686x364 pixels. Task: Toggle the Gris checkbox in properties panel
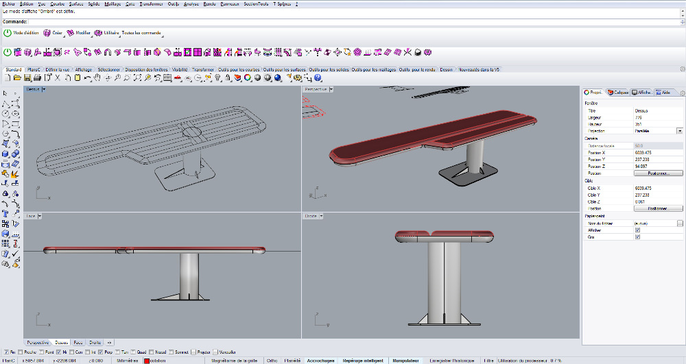point(638,237)
